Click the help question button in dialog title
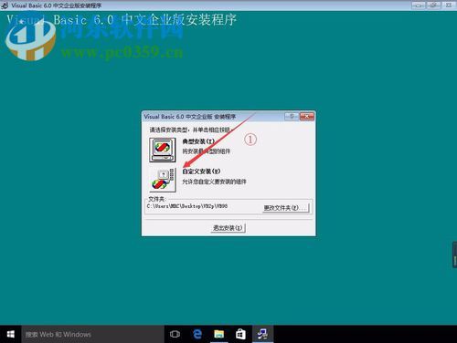Screen dimensions: 457x343 coord(292,116)
